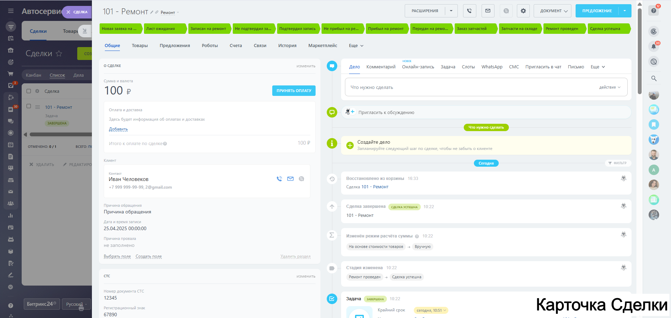Open the Комментарий tab in timeline

tap(381, 67)
